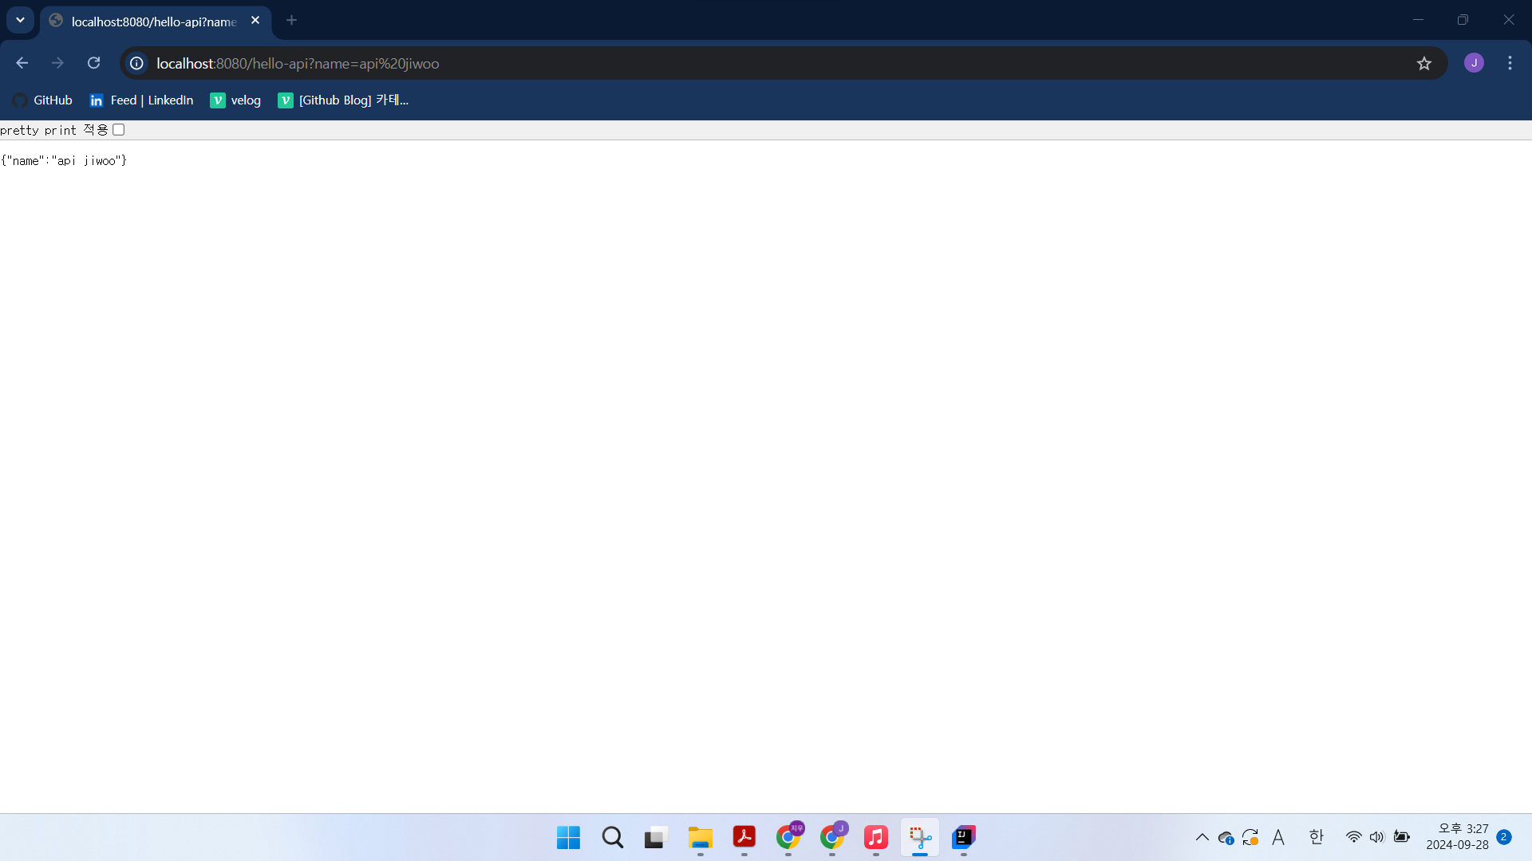Toggle Korean input mode indicator
Image resolution: width=1532 pixels, height=861 pixels.
(x=1317, y=837)
